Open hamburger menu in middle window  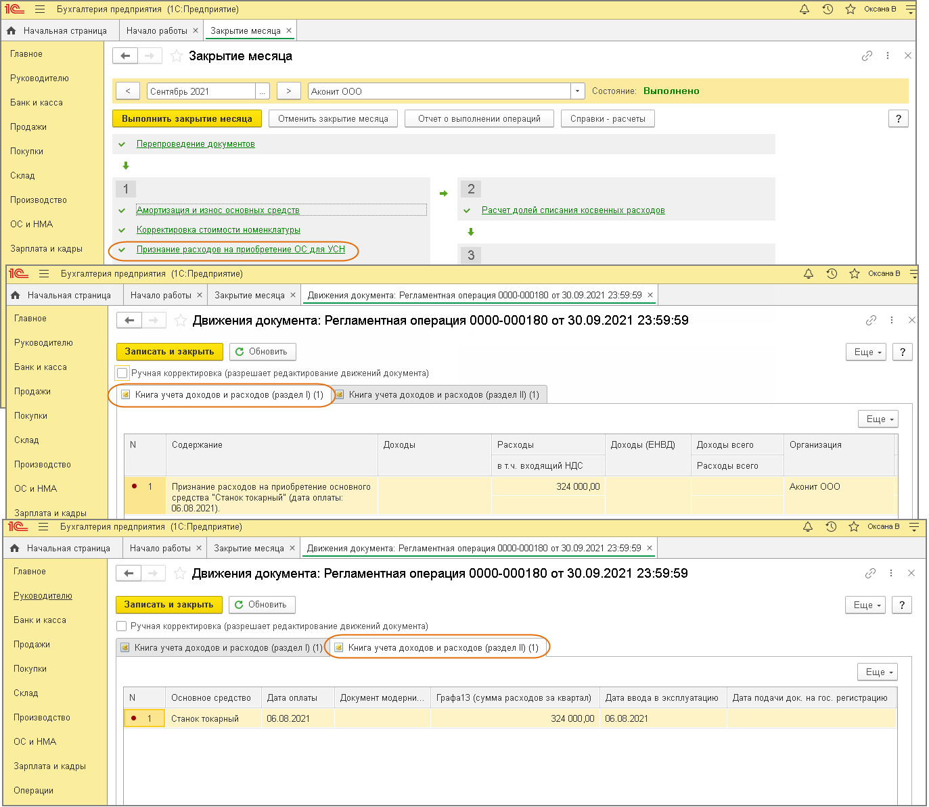pyautogui.click(x=44, y=274)
